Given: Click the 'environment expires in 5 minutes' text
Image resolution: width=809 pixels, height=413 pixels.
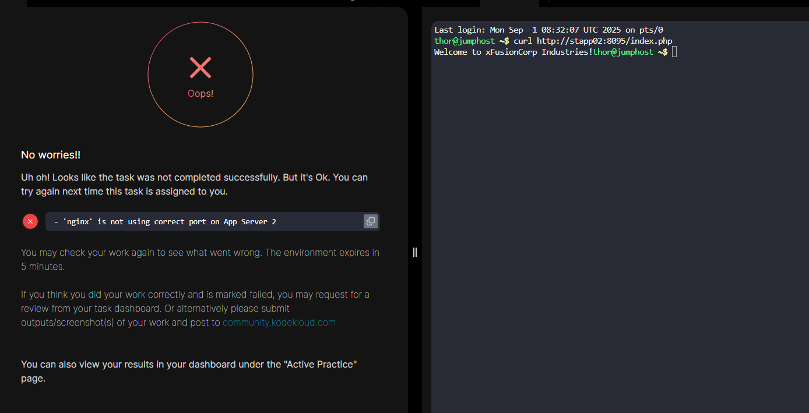Looking at the screenshot, I should point(201,260).
